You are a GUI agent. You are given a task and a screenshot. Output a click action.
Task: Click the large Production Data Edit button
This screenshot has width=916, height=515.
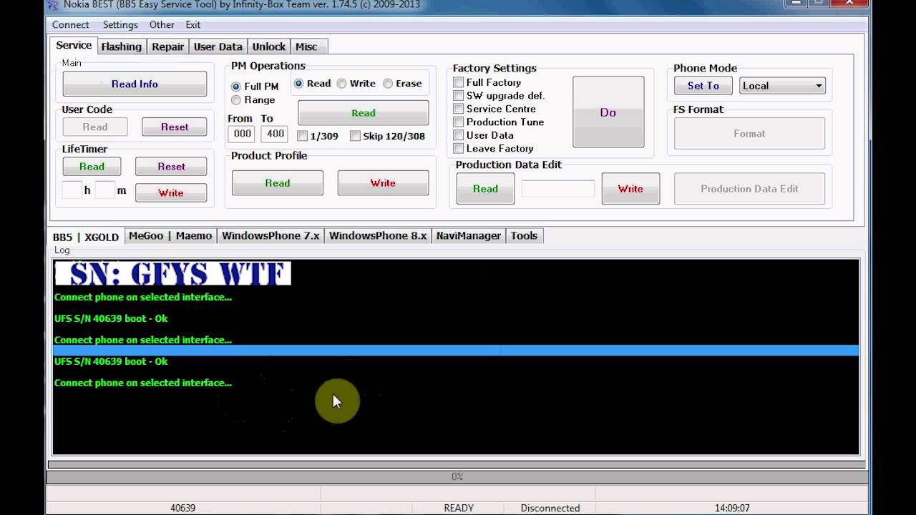tap(749, 189)
